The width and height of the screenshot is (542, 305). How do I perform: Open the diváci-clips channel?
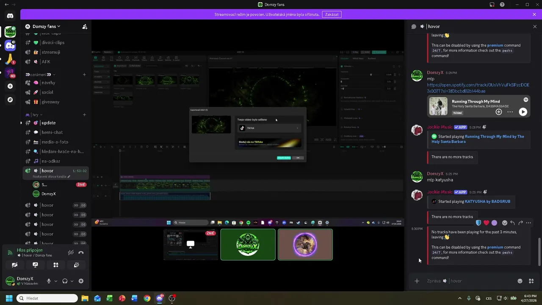coord(55,42)
